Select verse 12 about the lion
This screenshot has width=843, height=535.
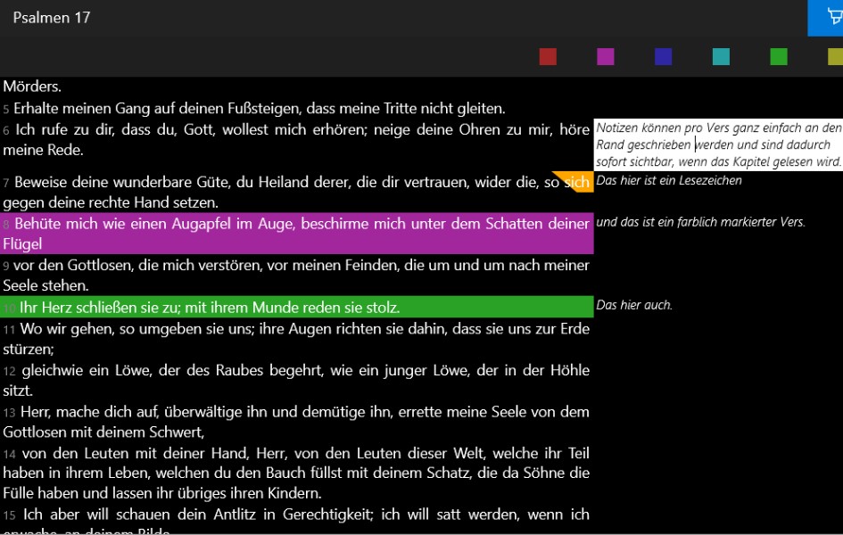pos(296,380)
